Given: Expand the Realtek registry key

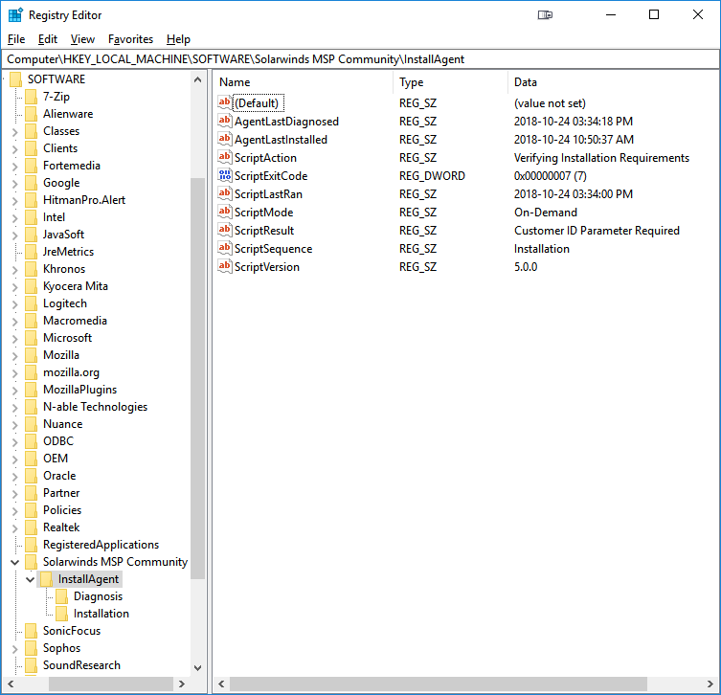Looking at the screenshot, I should (14, 528).
